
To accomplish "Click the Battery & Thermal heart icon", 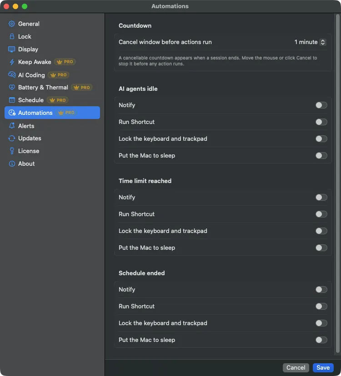I will pos(12,87).
